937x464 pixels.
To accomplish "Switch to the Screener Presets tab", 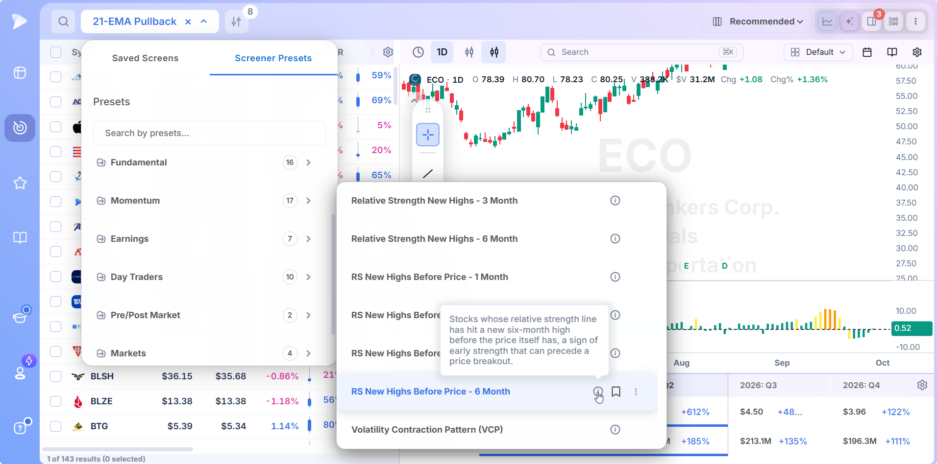I will [273, 58].
